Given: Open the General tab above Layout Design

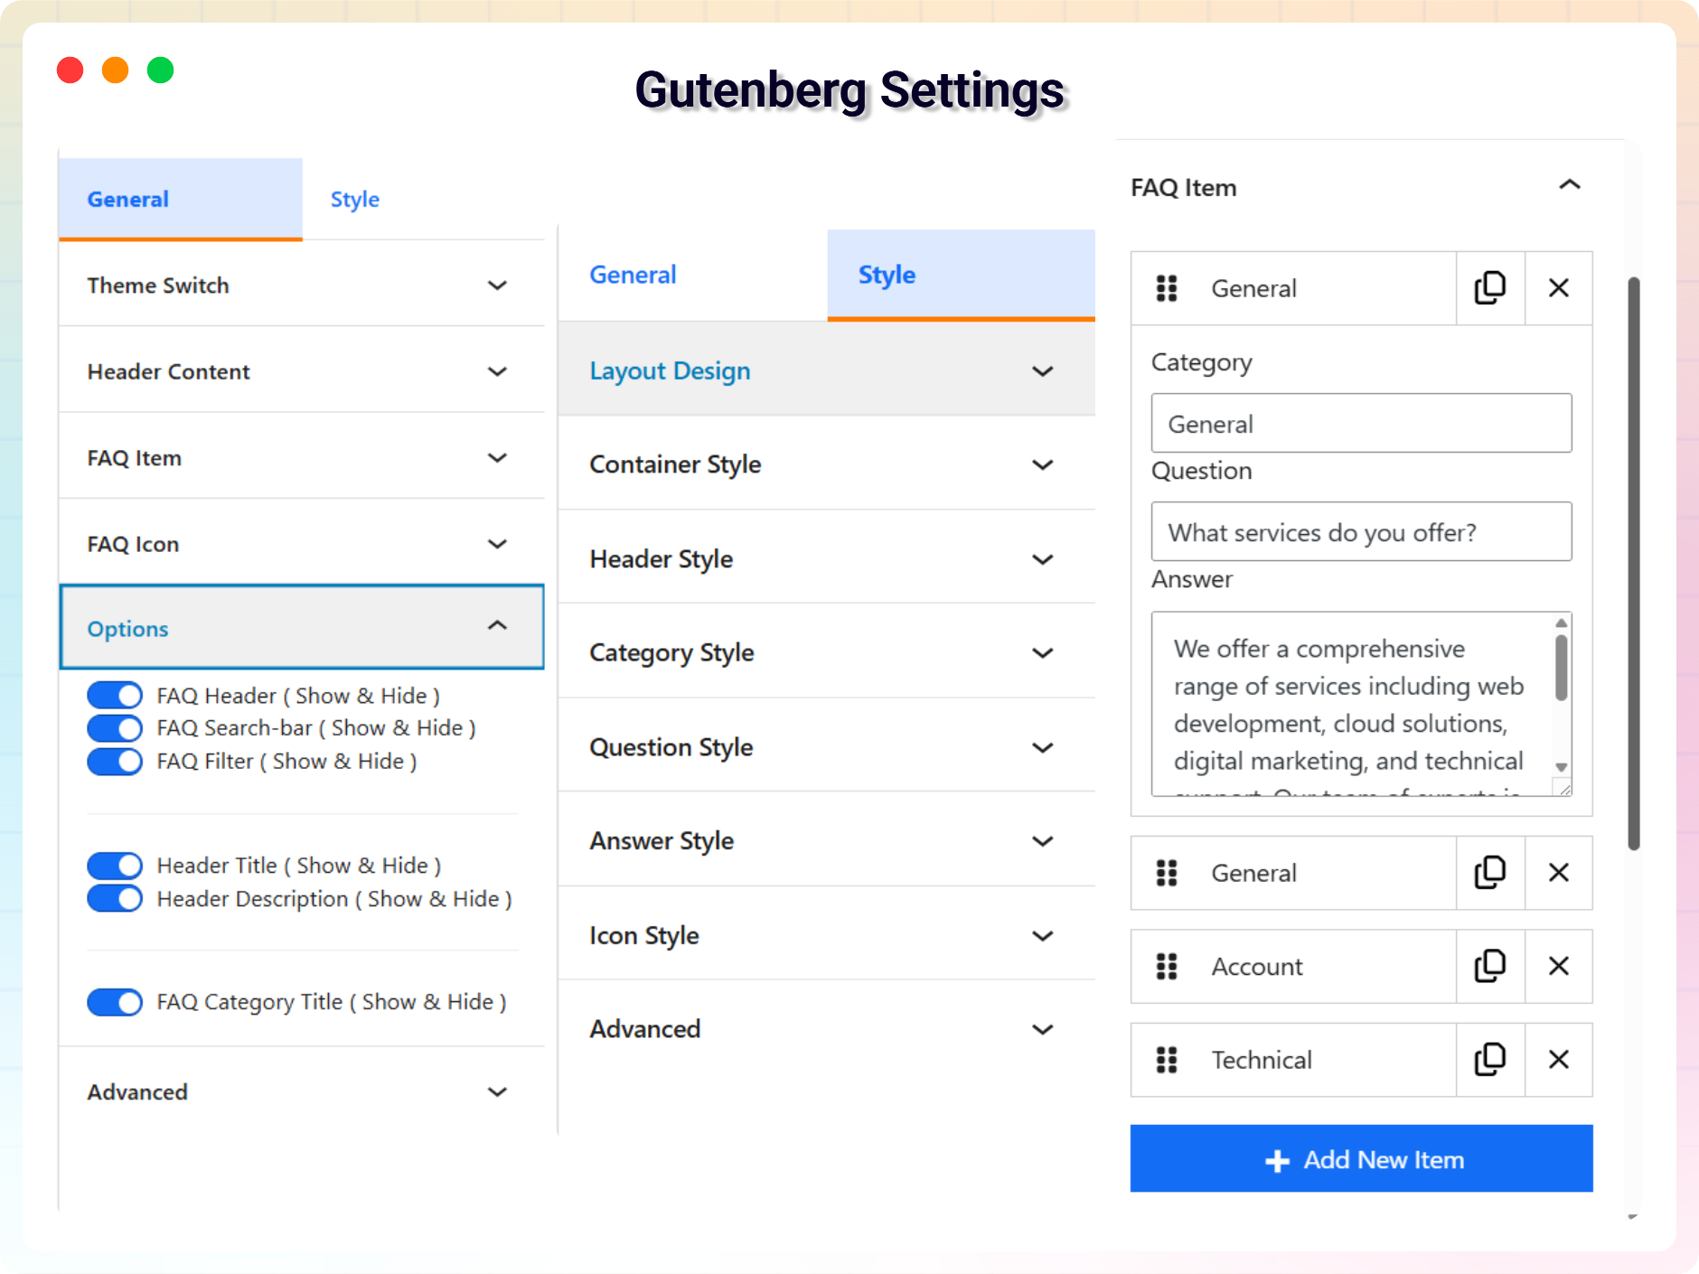Looking at the screenshot, I should click(633, 275).
